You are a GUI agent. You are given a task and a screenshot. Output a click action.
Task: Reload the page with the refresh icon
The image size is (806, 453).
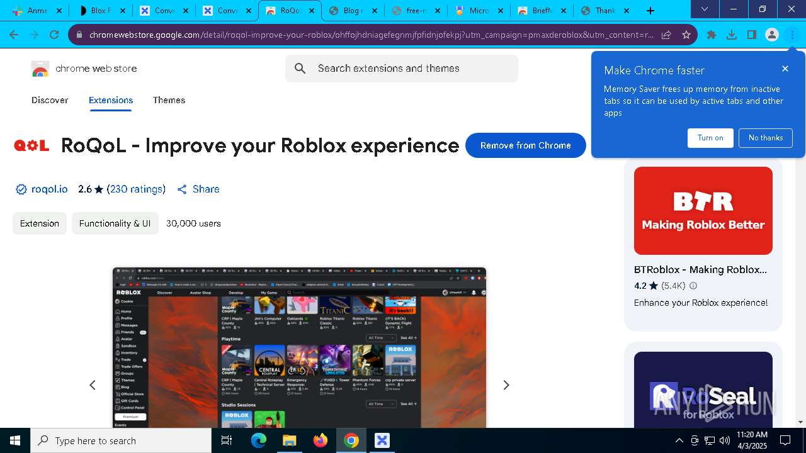pos(54,35)
